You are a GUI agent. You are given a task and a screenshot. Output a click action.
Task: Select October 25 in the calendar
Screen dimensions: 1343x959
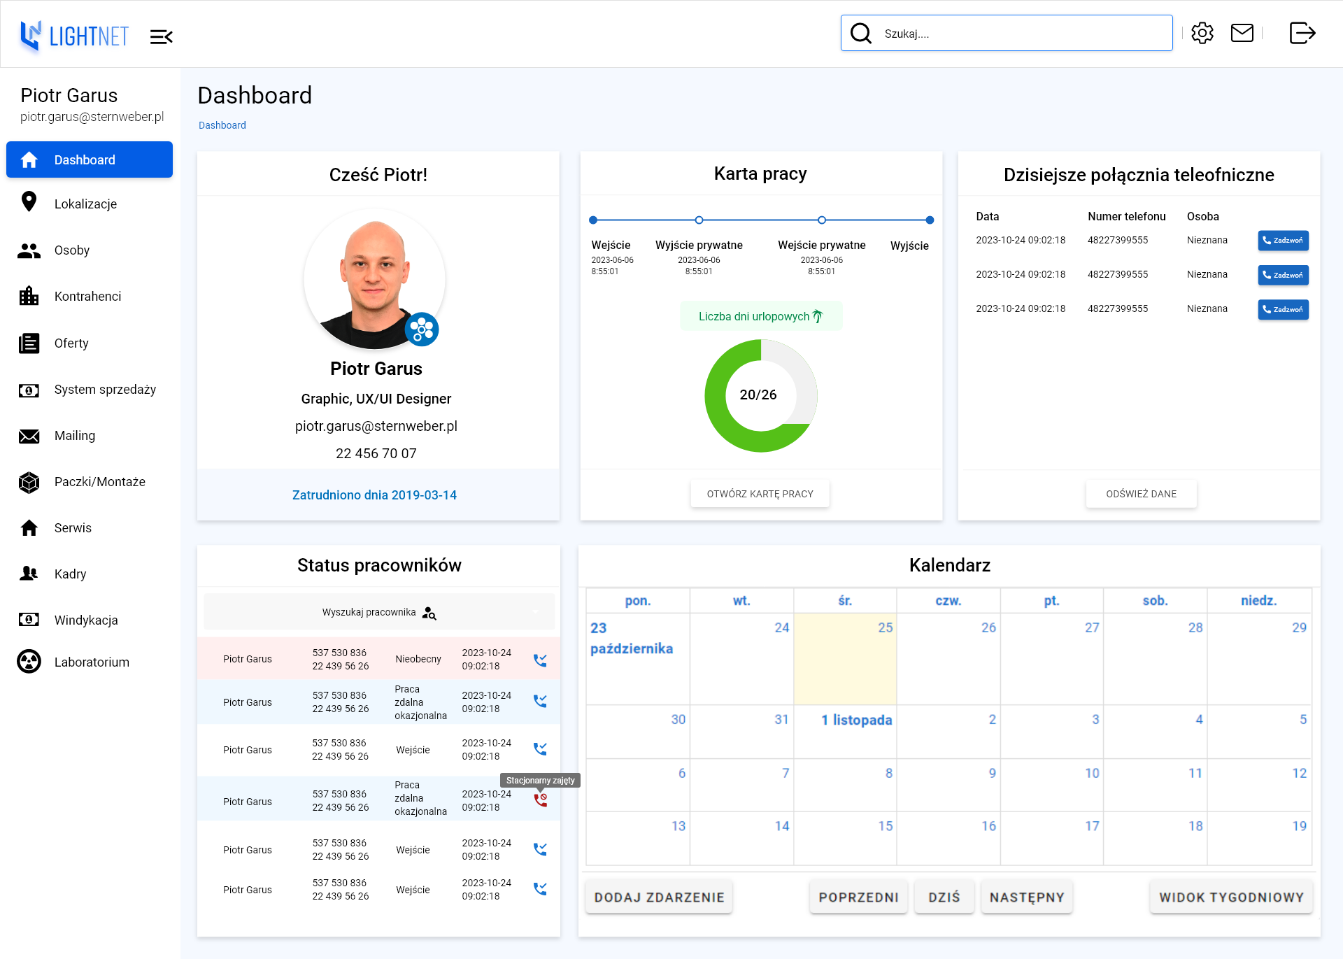click(845, 658)
